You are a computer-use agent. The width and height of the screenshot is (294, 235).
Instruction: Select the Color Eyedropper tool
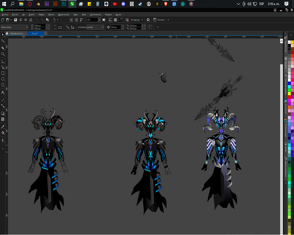point(3,127)
